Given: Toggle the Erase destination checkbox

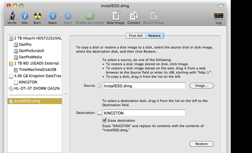Looking at the screenshot, I should tap(104, 120).
